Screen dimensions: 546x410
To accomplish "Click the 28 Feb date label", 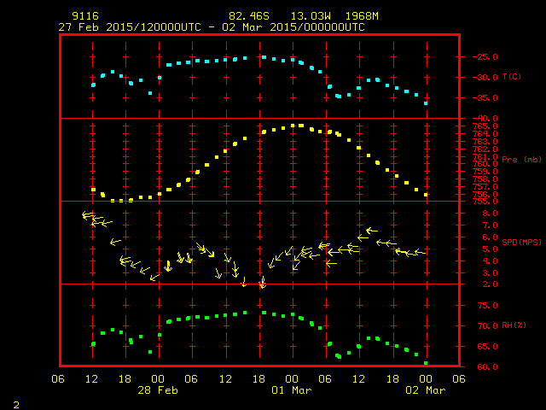I will (x=158, y=390).
